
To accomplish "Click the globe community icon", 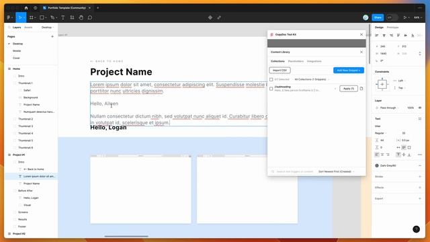I will tap(36, 8).
